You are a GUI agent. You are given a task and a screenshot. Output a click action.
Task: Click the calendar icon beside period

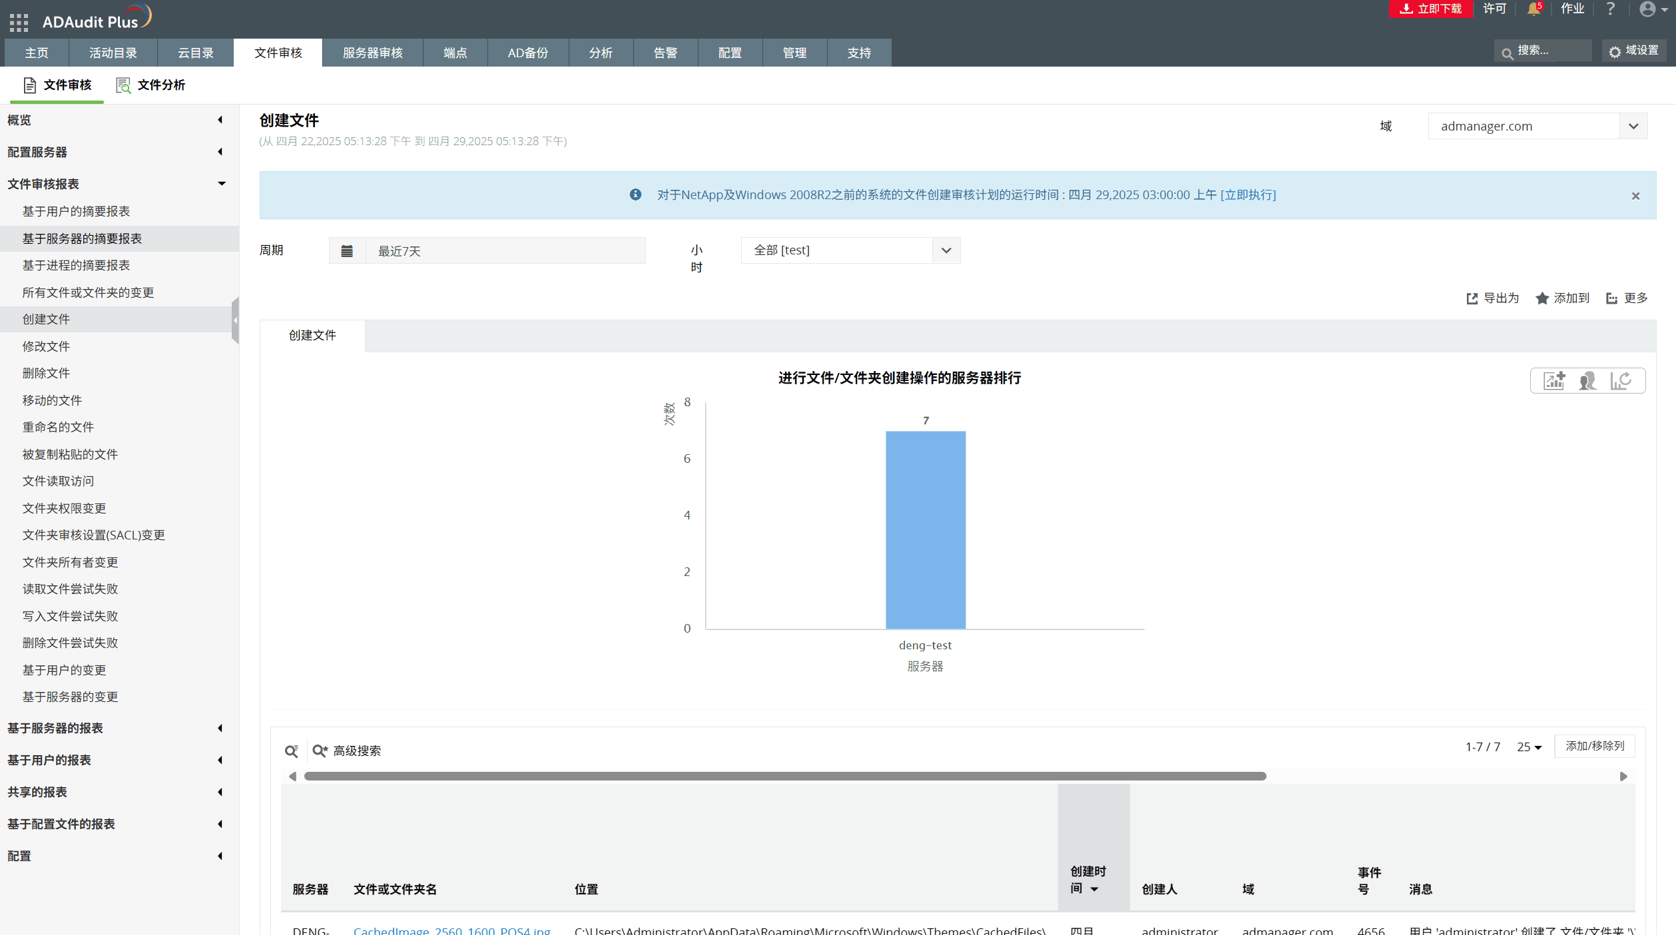(347, 251)
